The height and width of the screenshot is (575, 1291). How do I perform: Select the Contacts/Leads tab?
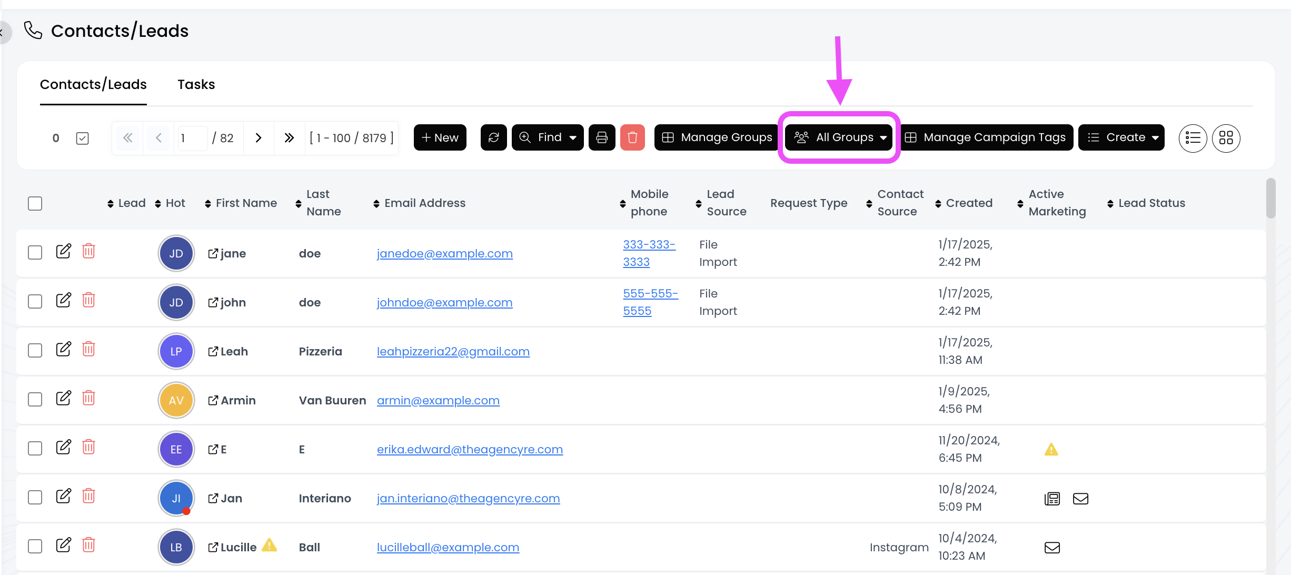pyautogui.click(x=93, y=84)
